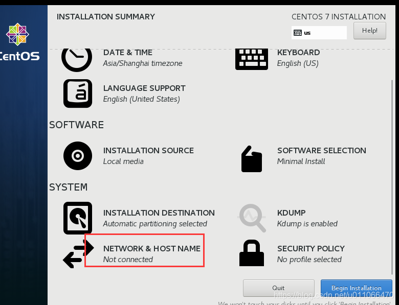
Task: Open Software Selection package icon
Action: (251, 159)
